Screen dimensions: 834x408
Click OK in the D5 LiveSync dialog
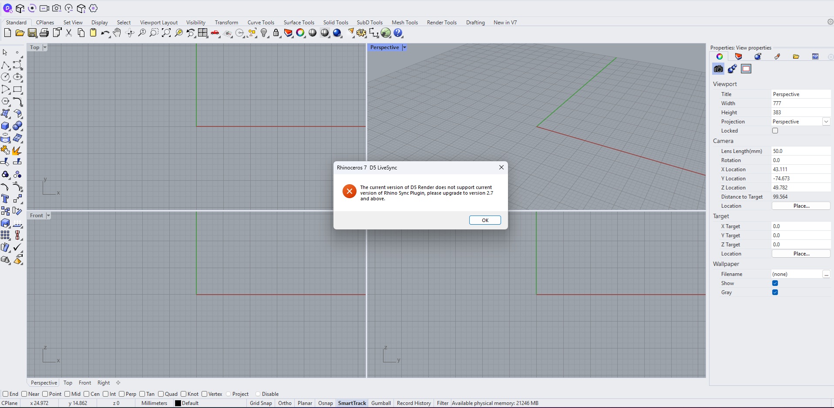pos(485,220)
